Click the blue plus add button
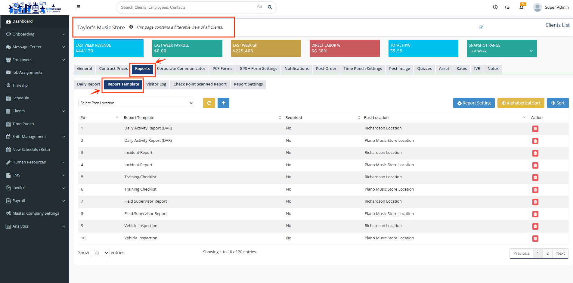Screen dimensions: 573x283 click(x=223, y=103)
